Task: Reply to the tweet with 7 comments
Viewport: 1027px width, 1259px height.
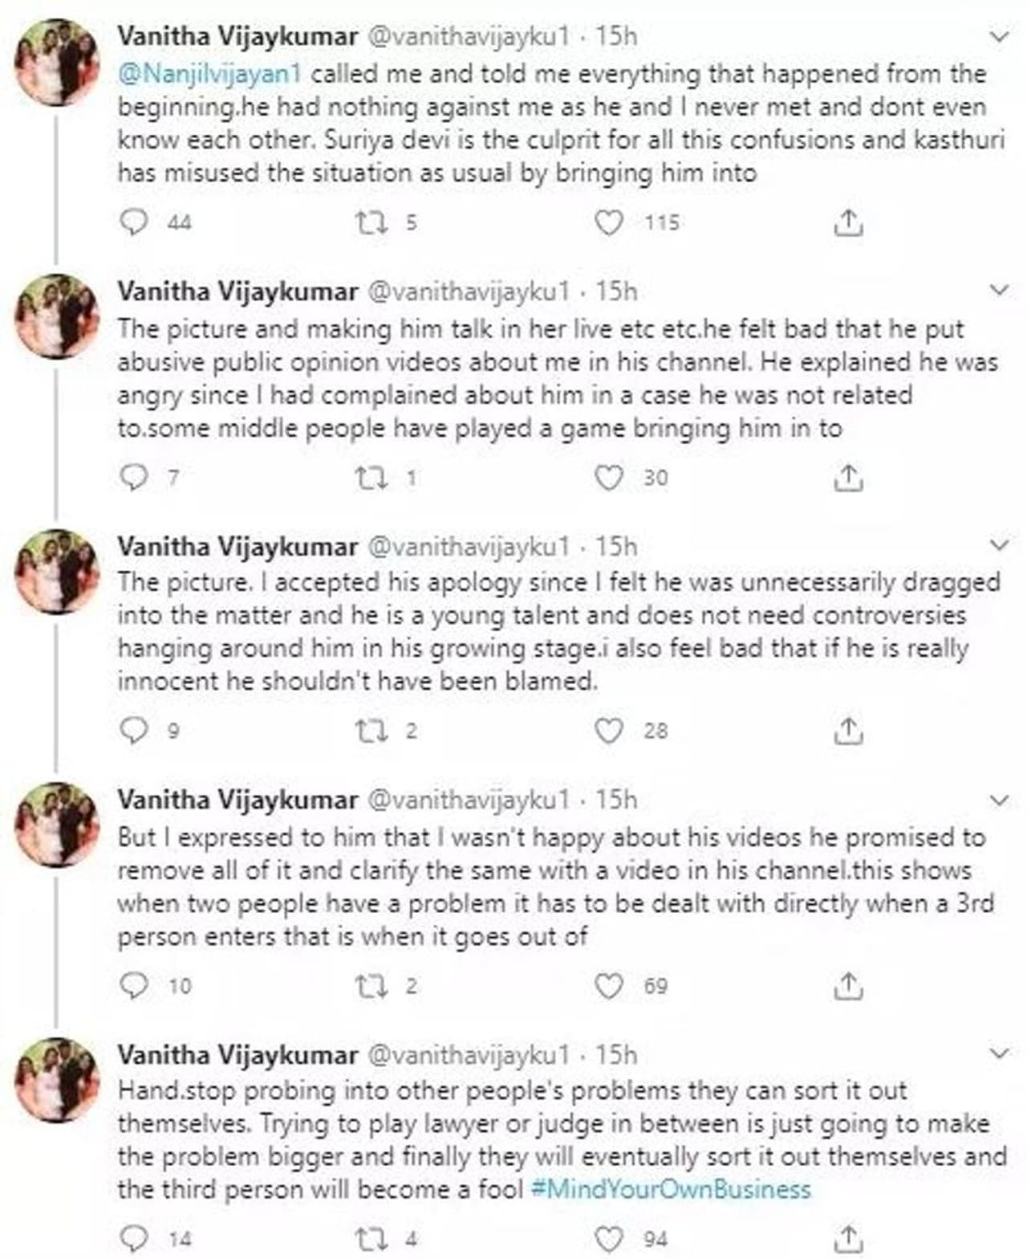Action: 134,478
